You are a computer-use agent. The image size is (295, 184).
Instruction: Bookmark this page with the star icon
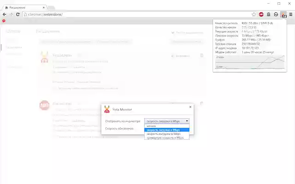click(254, 14)
